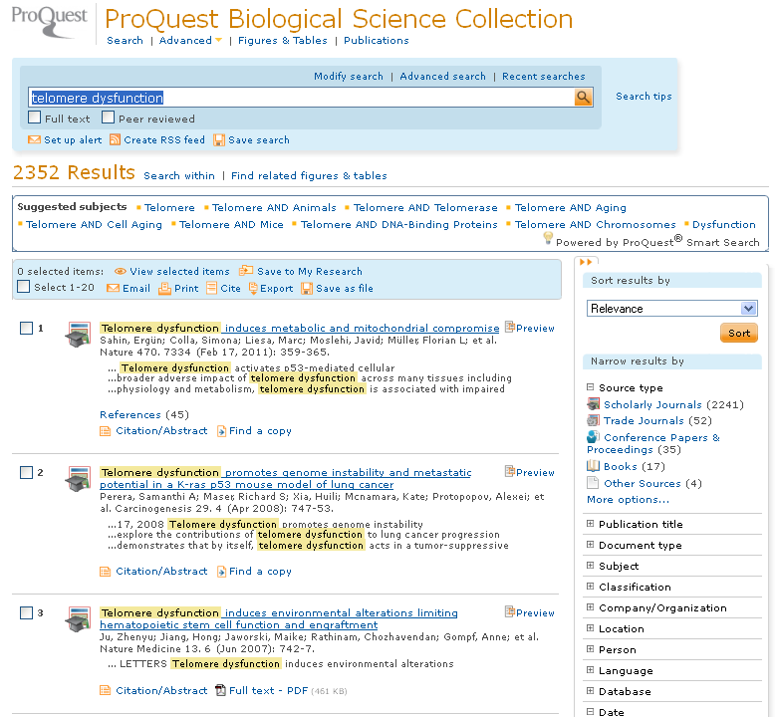This screenshot has height=717, width=778.
Task: Click Modify search link
Action: tap(349, 77)
